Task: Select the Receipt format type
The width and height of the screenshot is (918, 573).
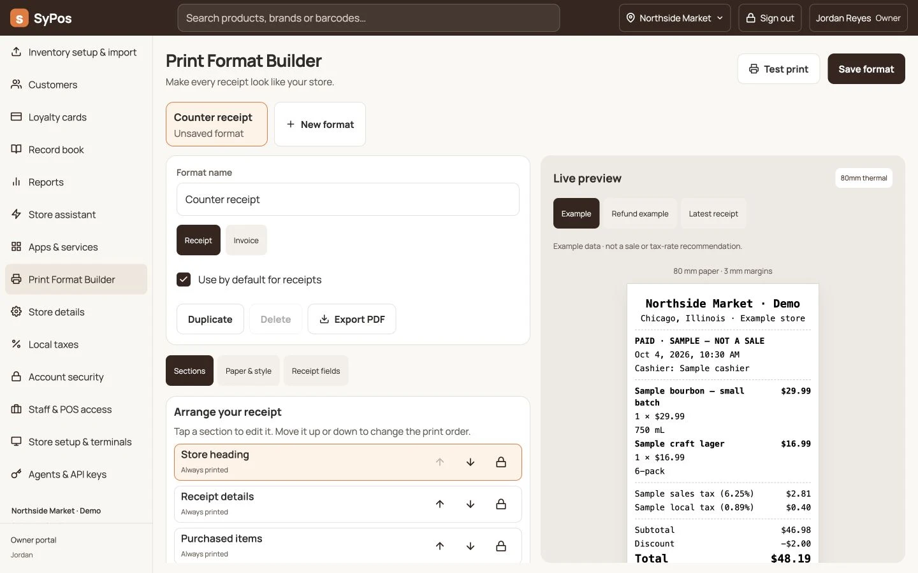Action: click(198, 240)
